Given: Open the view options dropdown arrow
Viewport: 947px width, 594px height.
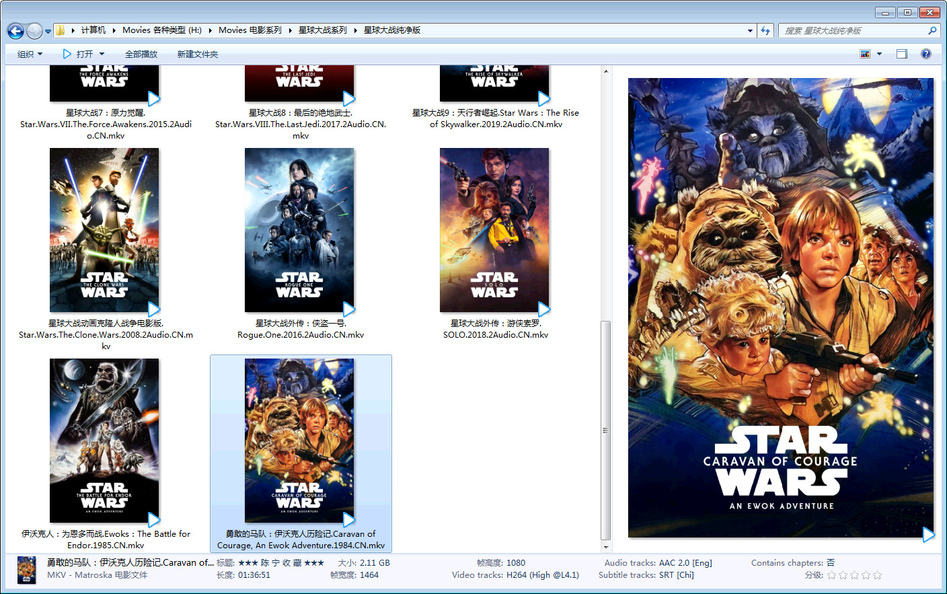Looking at the screenshot, I should coord(879,54).
